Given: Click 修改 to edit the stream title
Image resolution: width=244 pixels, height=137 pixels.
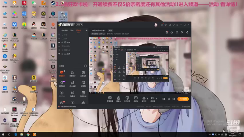Looking at the screenshot, I should [x=110, y=30].
